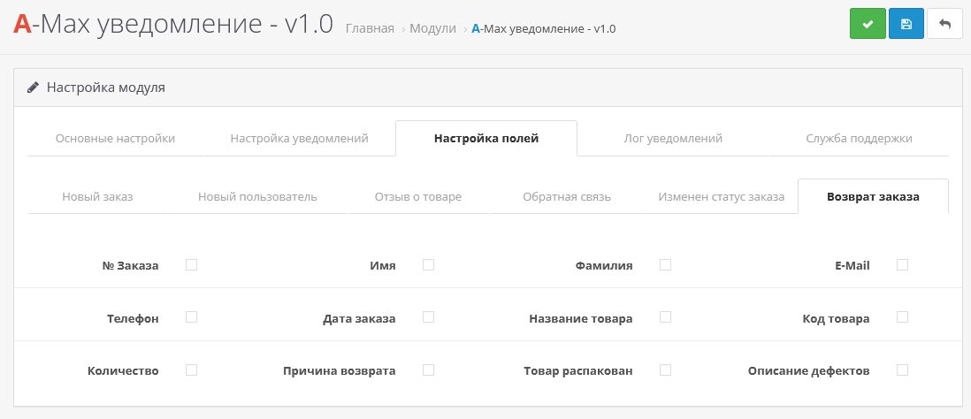Open Изменен статус заказа sub-tab
Viewport: 971px width, 419px height.
pyautogui.click(x=721, y=197)
